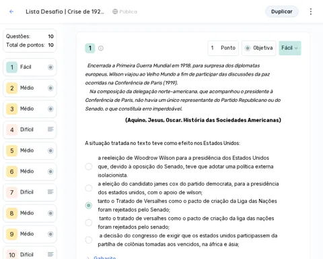
Task: Select the answer about James Cox election
Action: point(89,188)
